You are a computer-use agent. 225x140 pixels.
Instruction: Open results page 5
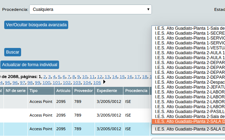(59, 77)
